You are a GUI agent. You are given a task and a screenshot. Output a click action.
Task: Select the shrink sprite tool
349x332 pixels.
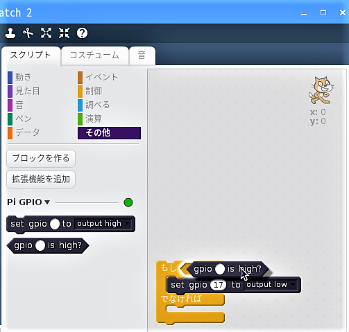[64, 33]
